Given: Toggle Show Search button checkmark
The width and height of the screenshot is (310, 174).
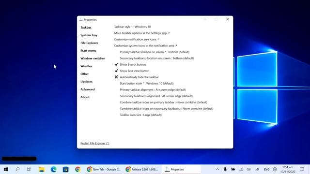Looking at the screenshot, I should [116, 64].
